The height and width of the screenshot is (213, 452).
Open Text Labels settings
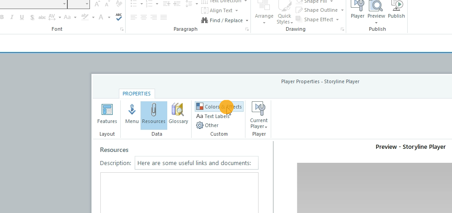pyautogui.click(x=213, y=116)
